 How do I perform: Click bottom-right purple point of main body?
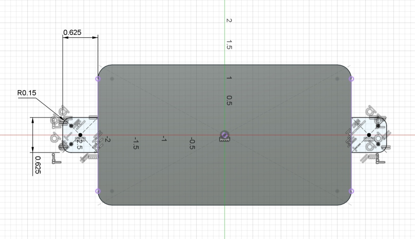click(x=351, y=191)
